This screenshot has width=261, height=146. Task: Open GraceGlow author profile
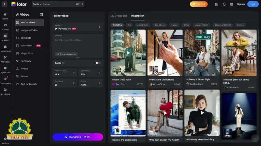[x=157, y=84]
